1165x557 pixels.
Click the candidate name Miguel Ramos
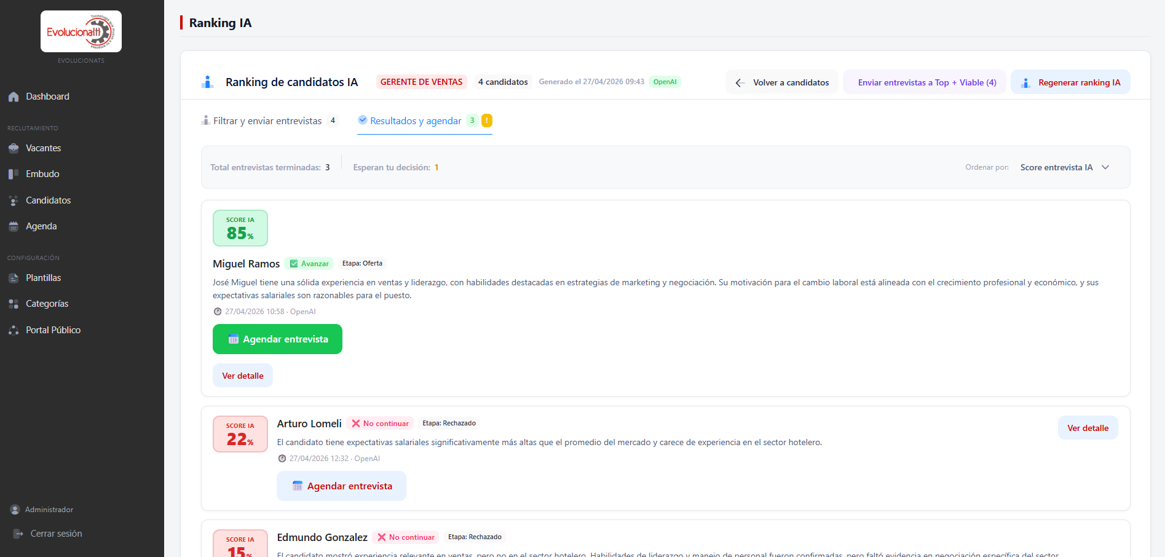point(246,264)
